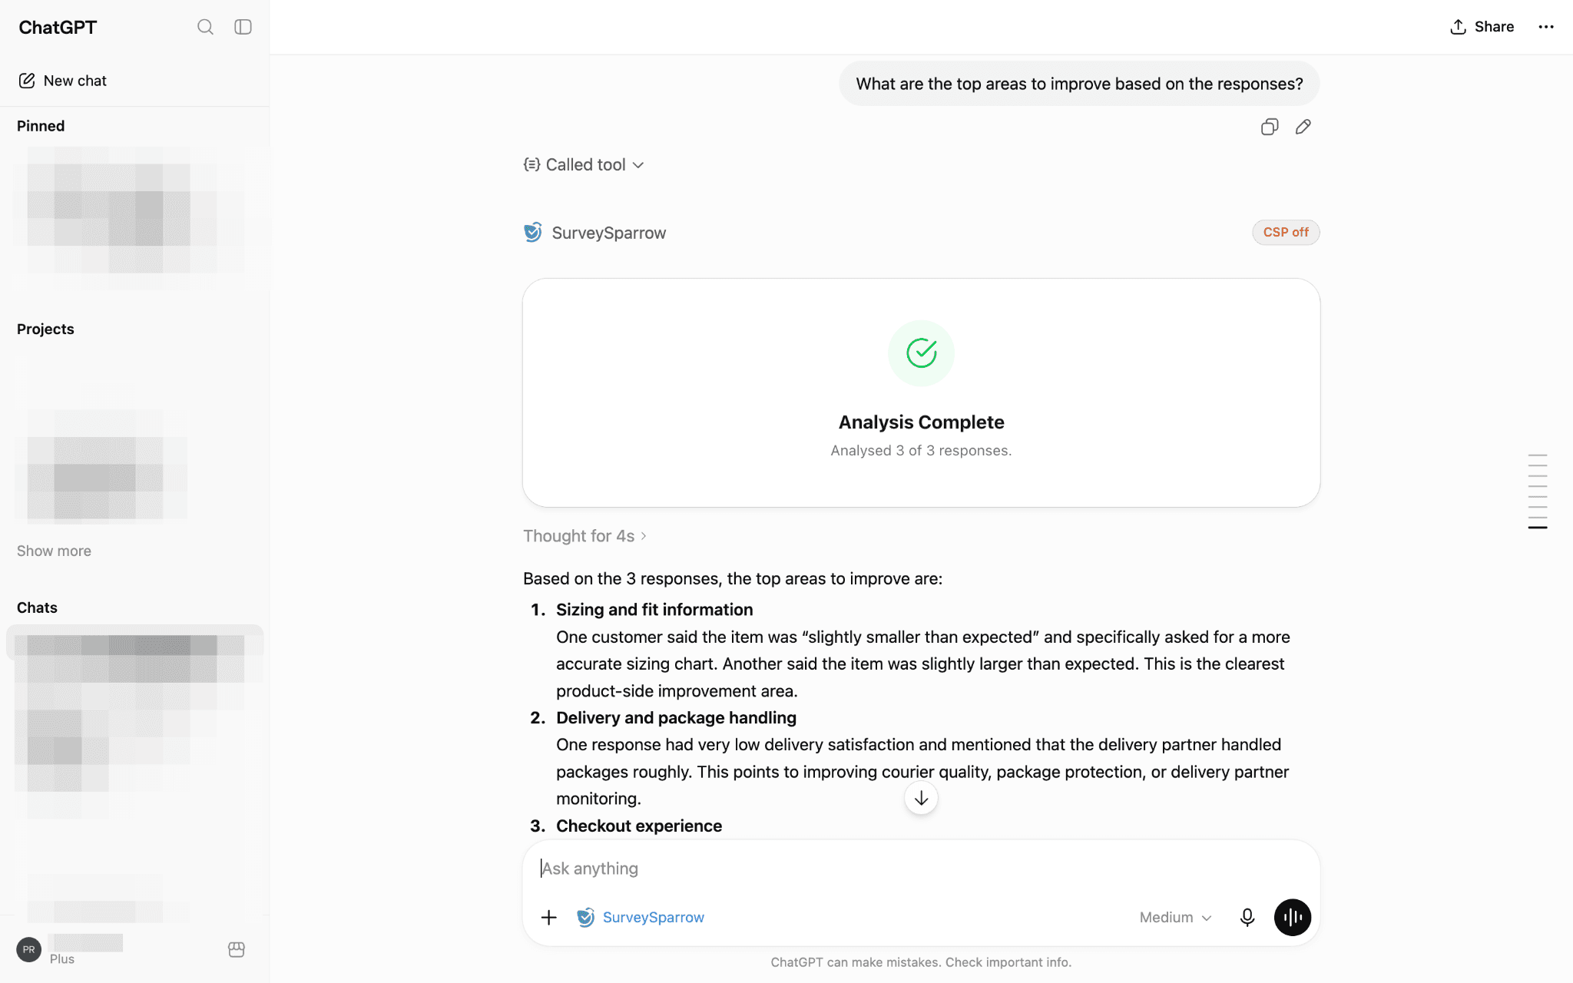Start voice mode with the waveform button
1573x983 pixels.
pyautogui.click(x=1293, y=917)
